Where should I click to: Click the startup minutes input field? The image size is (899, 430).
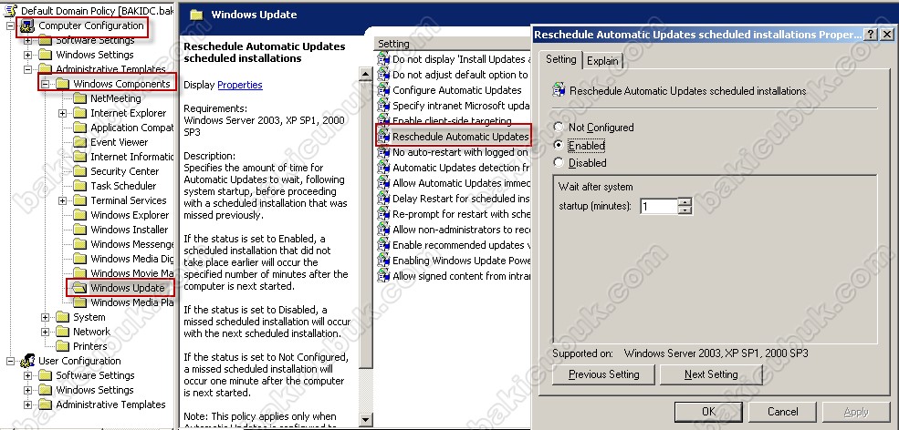point(659,206)
